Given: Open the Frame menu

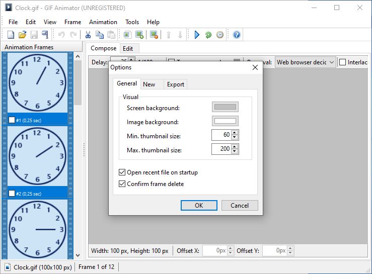Looking at the screenshot, I should tap(72, 22).
